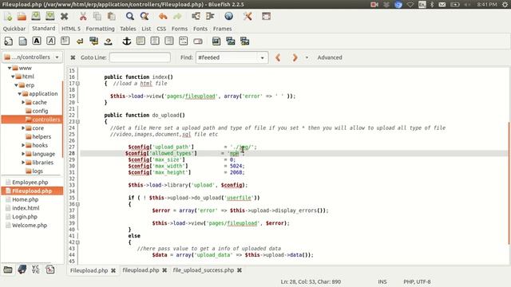Click the Multi thumbnail icon
This screenshot has width=511, height=287.
245,41
